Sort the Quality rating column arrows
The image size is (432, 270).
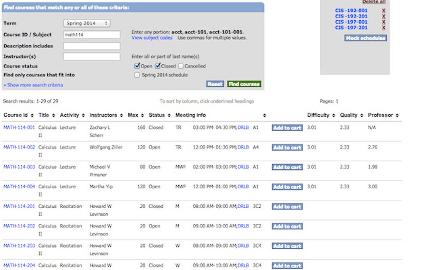click(x=361, y=115)
